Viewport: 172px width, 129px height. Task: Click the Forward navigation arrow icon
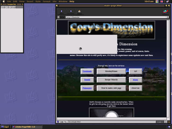pyautogui.click(x=71, y=11)
